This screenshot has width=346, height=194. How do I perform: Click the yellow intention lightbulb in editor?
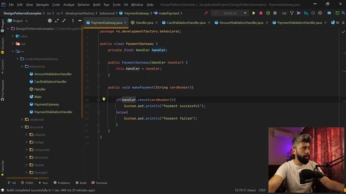tap(104, 99)
